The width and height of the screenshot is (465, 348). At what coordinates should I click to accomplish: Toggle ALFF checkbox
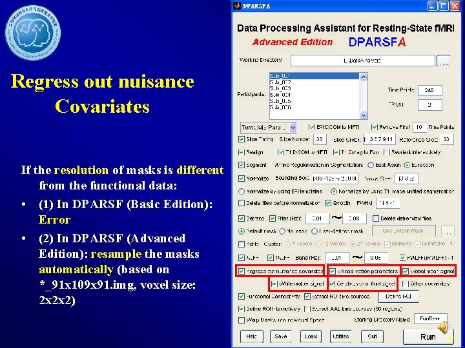click(x=242, y=258)
